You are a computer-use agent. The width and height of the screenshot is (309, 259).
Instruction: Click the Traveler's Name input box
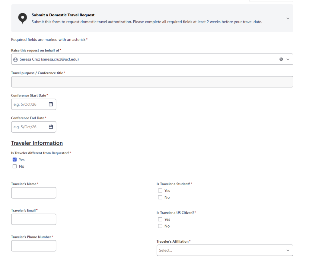pyautogui.click(x=33, y=193)
